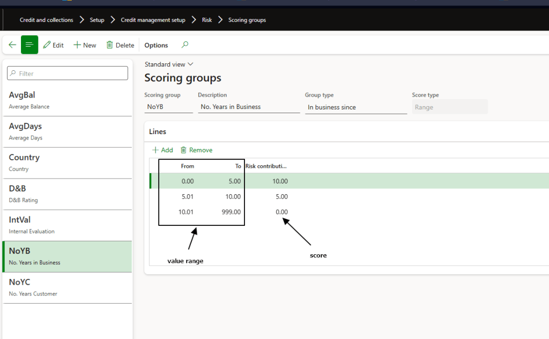Image resolution: width=549 pixels, height=339 pixels.
Task: Click the Edit pencil button
Action: pyautogui.click(x=53, y=45)
